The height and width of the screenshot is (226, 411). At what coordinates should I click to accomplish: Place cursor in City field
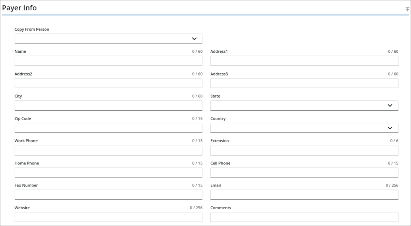108,105
